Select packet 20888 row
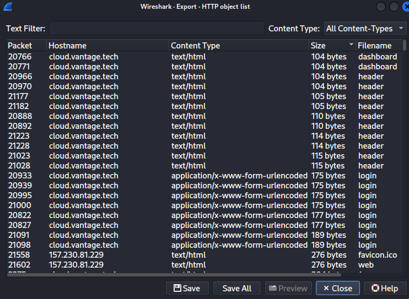The image size is (409, 299). pos(204,116)
